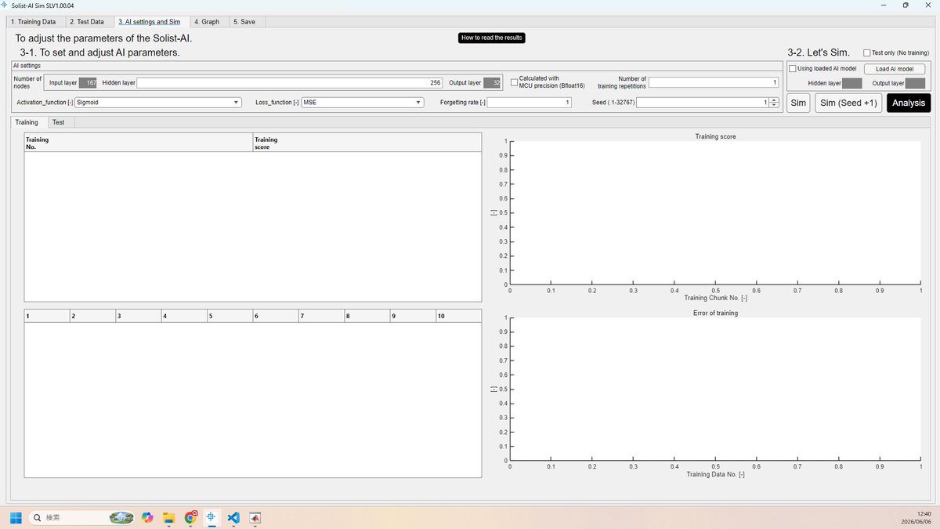The width and height of the screenshot is (940, 529).
Task: Click the Number of training repetitions field
Action: point(714,82)
